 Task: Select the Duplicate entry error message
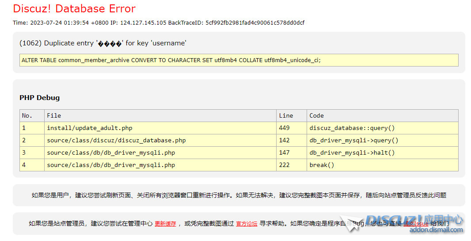tap(103, 43)
